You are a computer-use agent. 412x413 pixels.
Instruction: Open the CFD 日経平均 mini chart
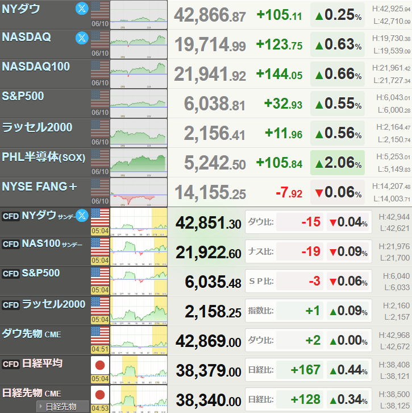tap(139, 370)
